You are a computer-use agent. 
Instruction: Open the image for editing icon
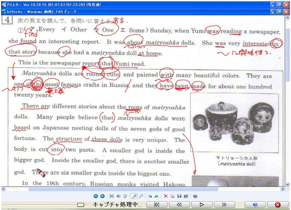(186, 196)
